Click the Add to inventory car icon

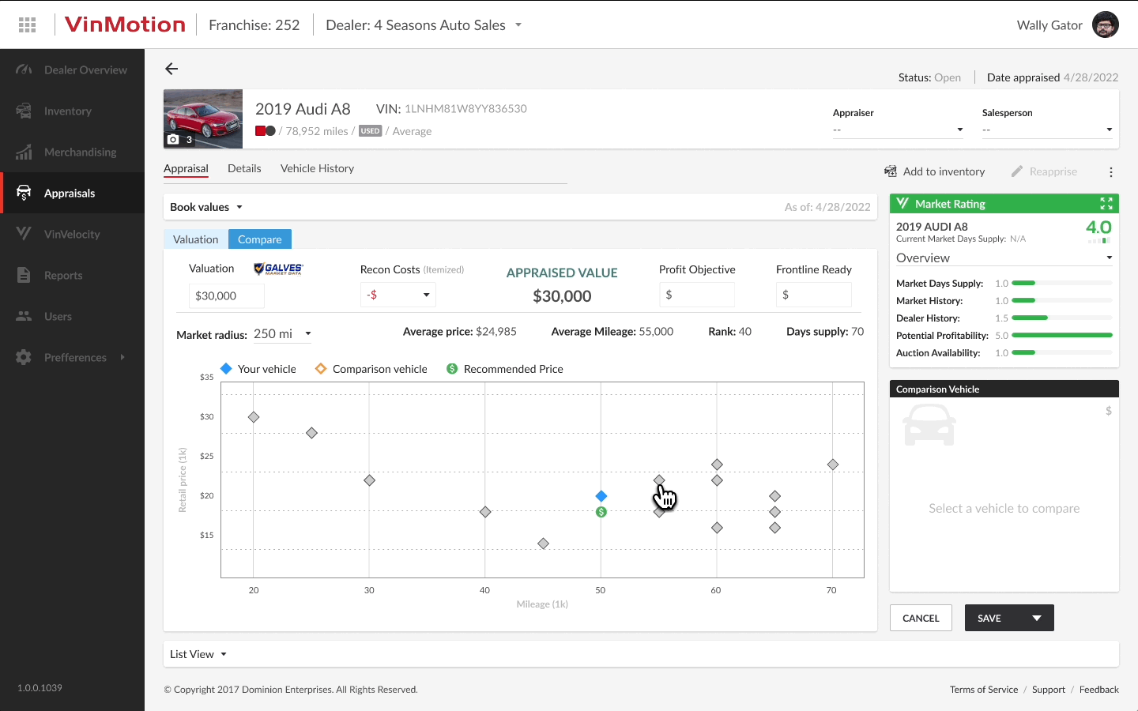889,171
